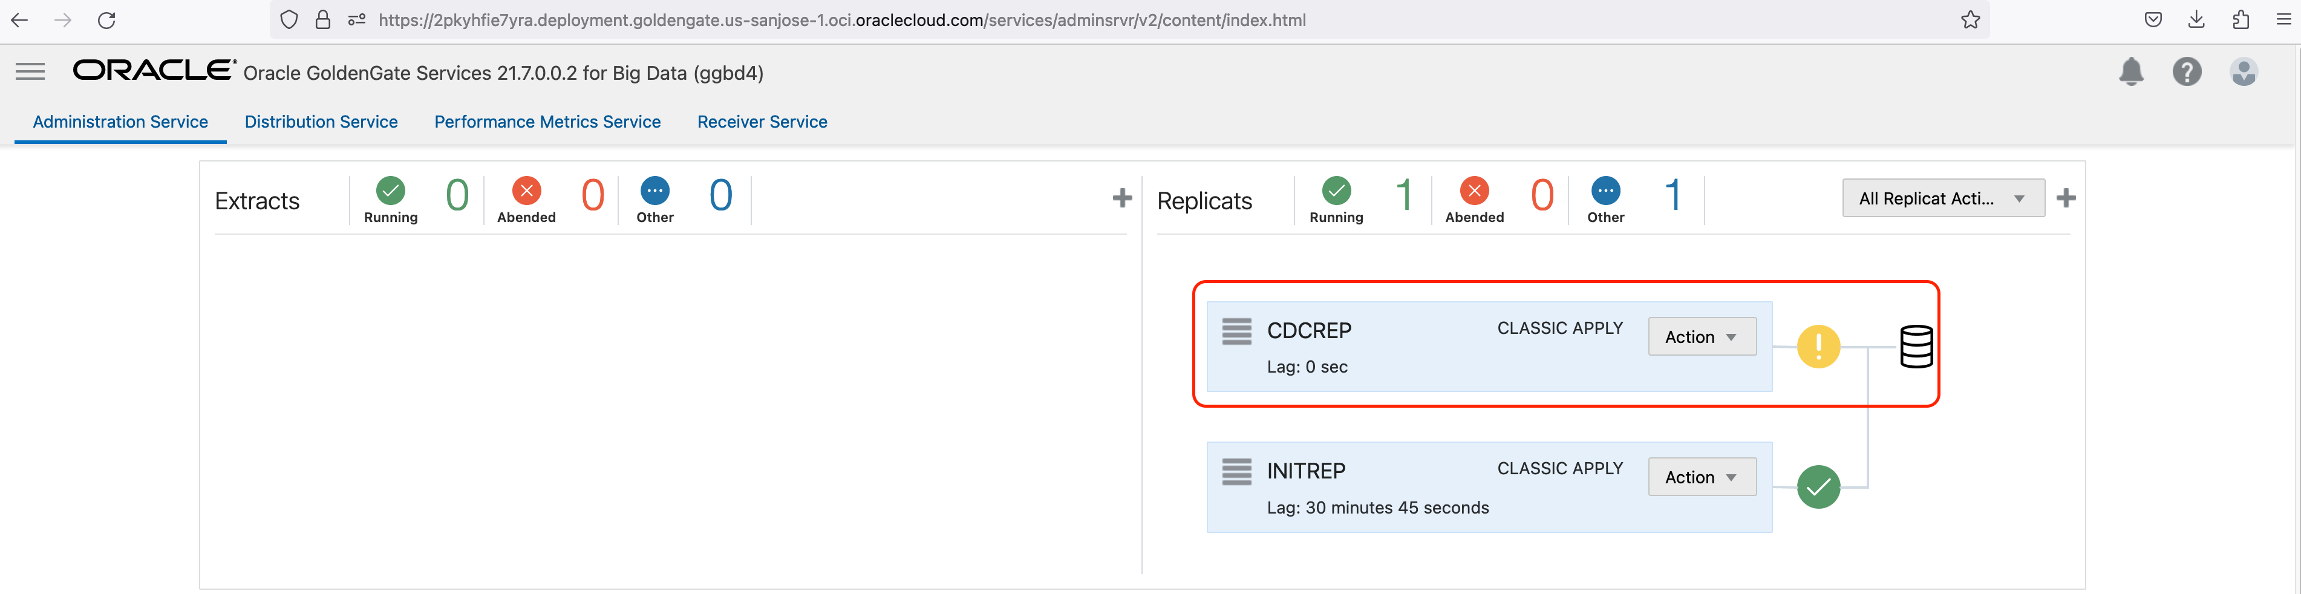
Task: Toggle tracking protection shield in the address bar
Action: click(288, 19)
